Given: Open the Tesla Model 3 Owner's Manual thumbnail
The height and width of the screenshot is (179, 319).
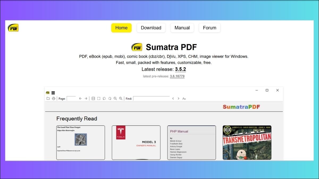Looking at the screenshot, I should pos(136,143).
